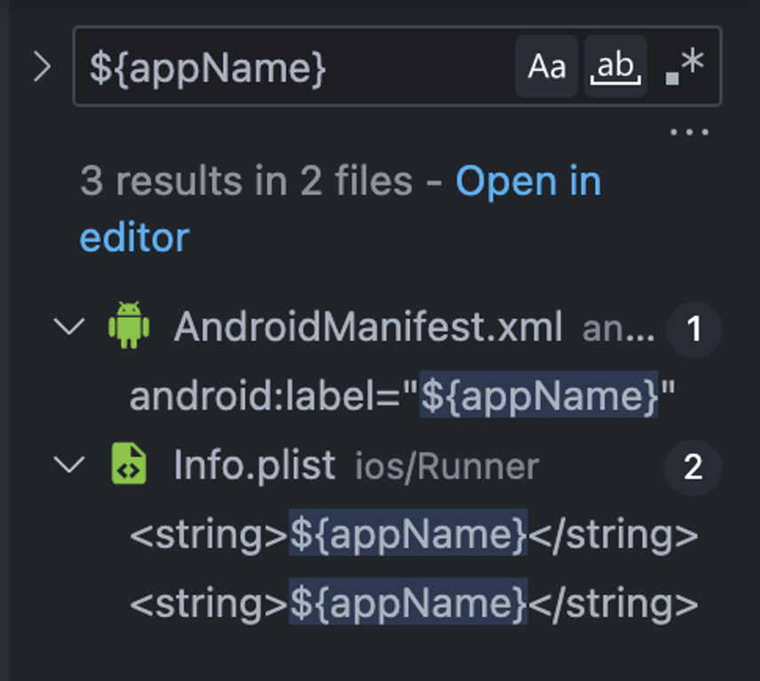The image size is (760, 681).
Task: Toggle Match Whole Word option
Action: [615, 67]
